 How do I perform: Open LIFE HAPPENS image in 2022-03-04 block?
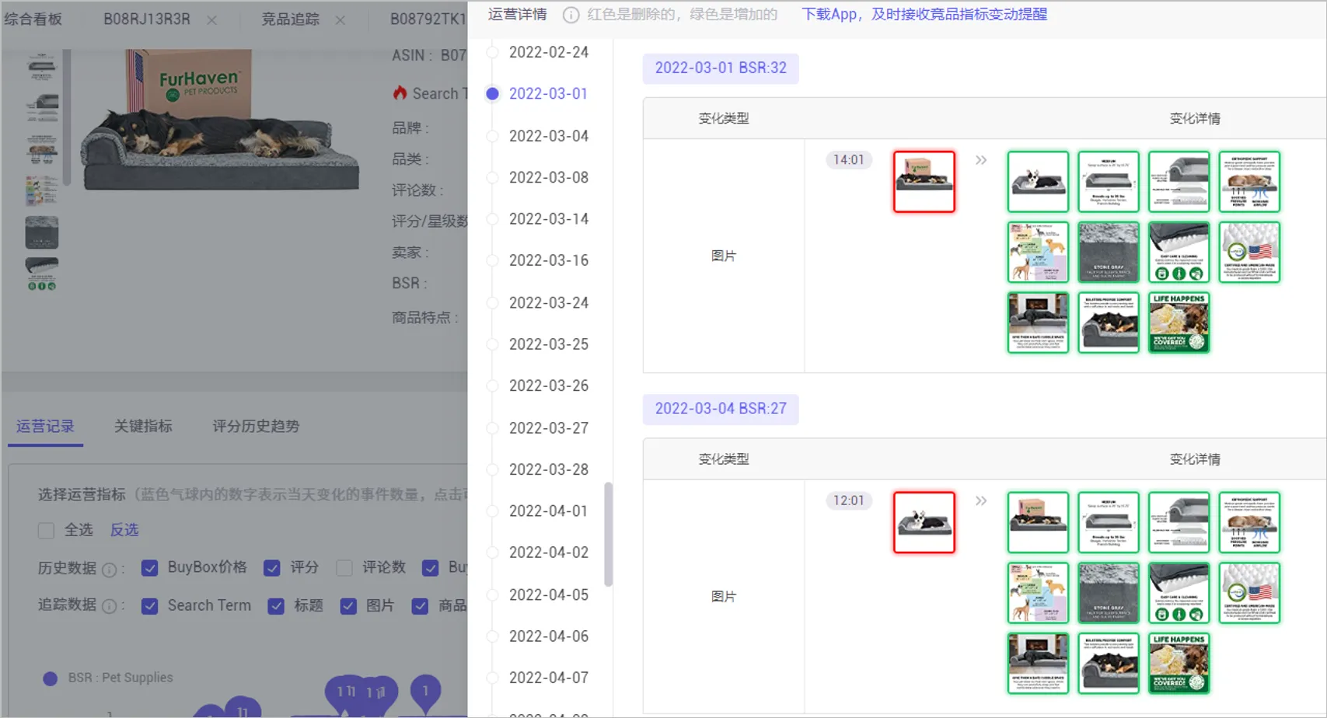coord(1179,663)
